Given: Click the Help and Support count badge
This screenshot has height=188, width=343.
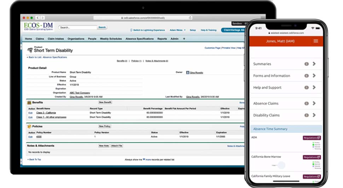Looking at the screenshot, I should coord(307,87).
